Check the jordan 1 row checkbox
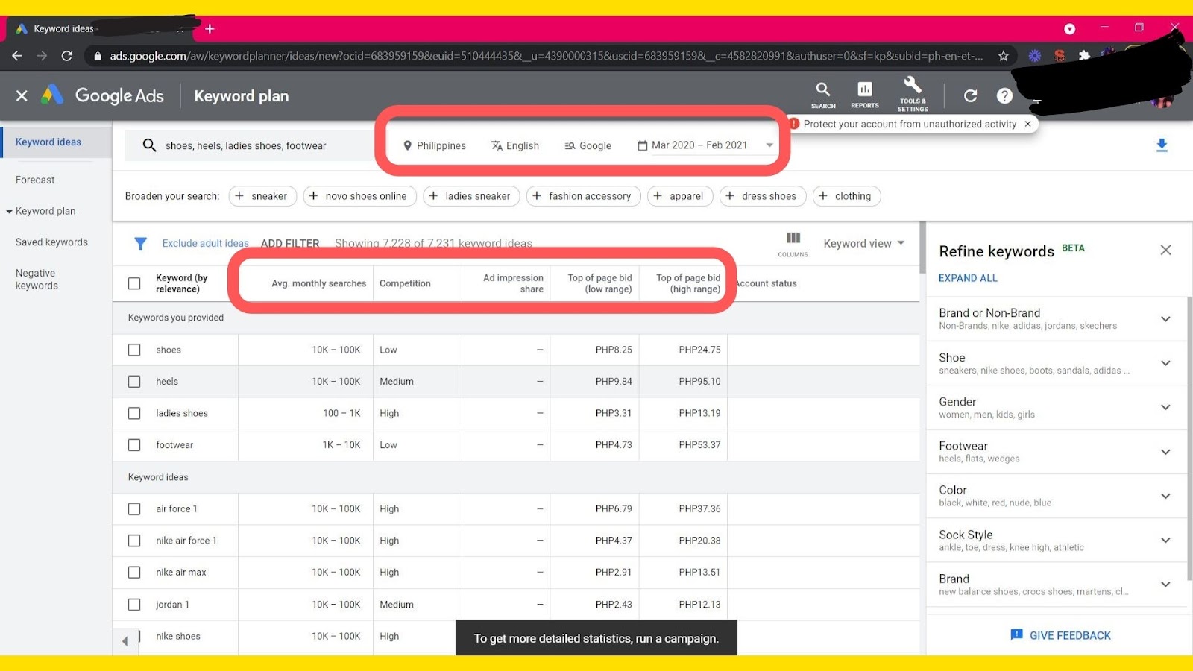Viewport: 1193px width, 671px height. pyautogui.click(x=134, y=605)
